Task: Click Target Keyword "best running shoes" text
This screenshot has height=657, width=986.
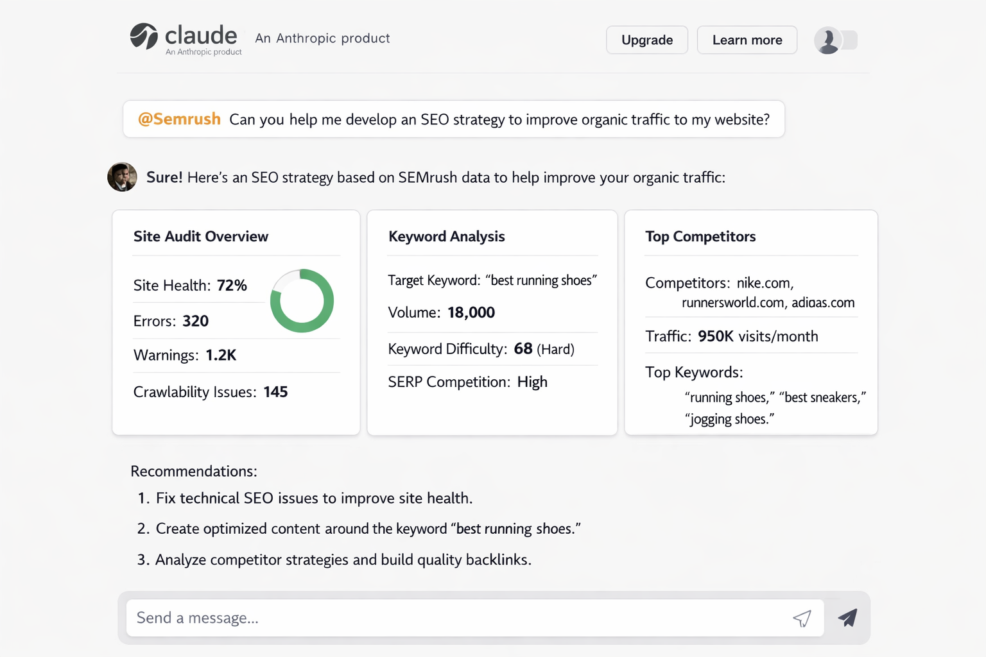Action: (492, 280)
